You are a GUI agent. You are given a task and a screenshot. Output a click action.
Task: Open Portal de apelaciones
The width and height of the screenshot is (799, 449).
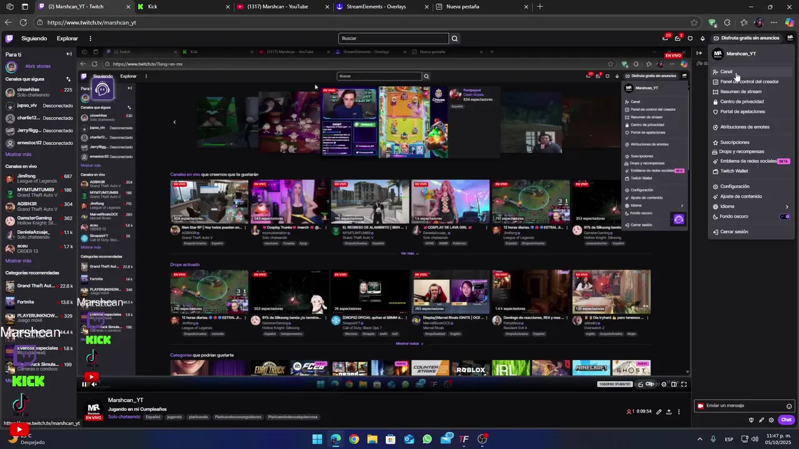[x=751, y=112]
